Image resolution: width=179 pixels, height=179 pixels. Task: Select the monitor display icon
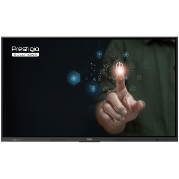click(x=113, y=55)
